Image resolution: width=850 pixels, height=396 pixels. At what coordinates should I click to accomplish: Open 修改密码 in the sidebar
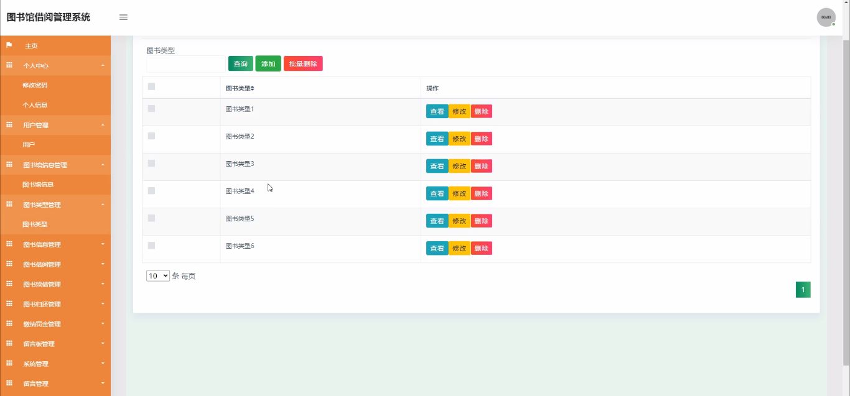tap(35, 85)
